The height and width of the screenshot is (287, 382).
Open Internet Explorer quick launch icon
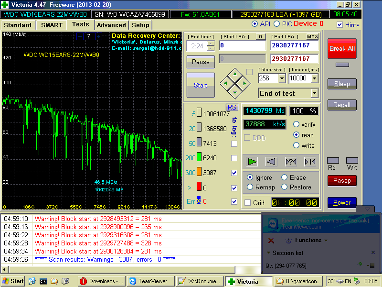coord(32,281)
